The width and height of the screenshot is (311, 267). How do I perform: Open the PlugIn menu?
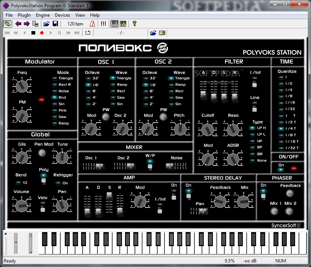24,15
